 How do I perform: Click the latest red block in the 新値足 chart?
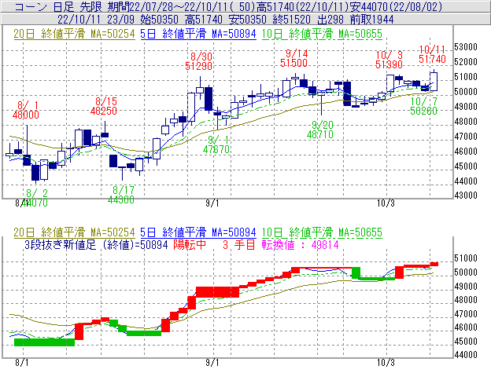click(434, 264)
